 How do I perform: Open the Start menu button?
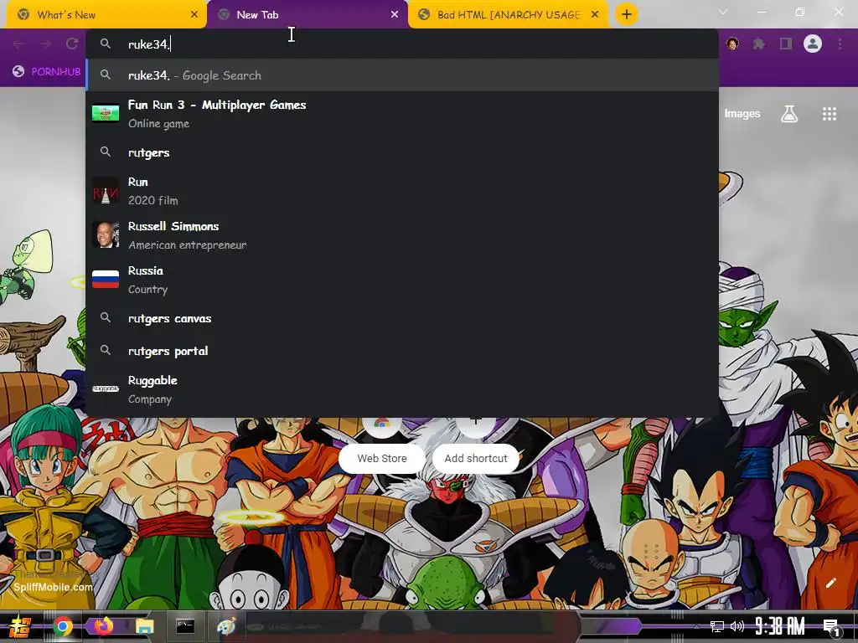click(x=20, y=626)
